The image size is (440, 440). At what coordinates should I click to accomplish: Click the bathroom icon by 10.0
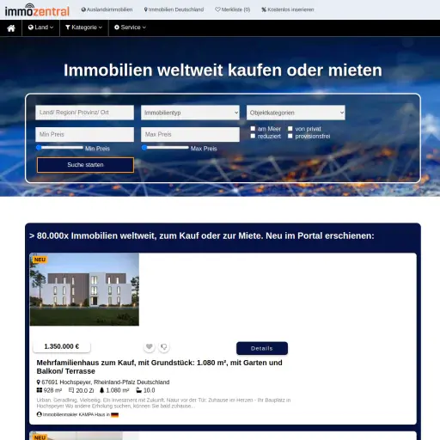(x=138, y=390)
